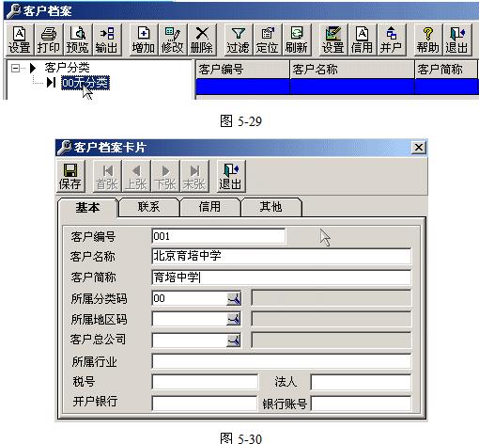Open the 过滤 filter tool
This screenshot has width=479, height=444.
[238, 40]
